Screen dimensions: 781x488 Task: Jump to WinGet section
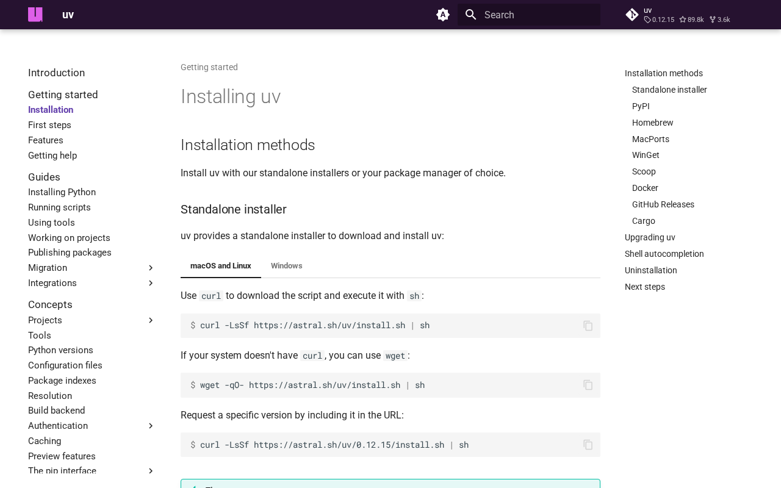tap(646, 155)
